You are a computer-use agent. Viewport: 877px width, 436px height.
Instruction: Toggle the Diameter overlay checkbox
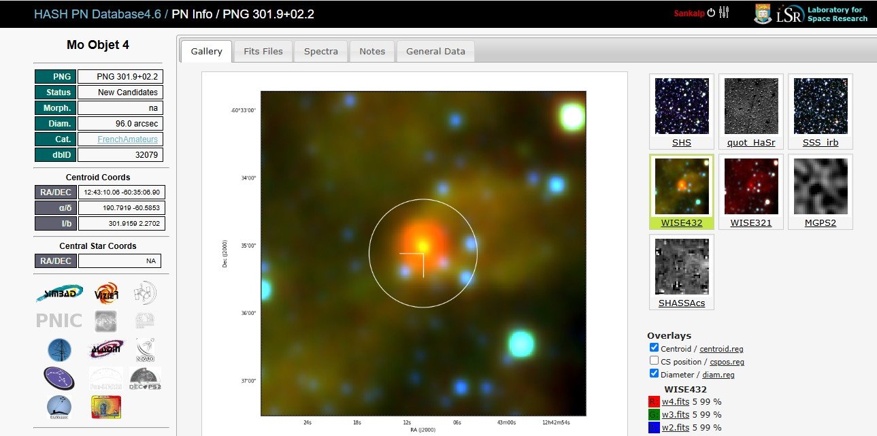[654, 373]
